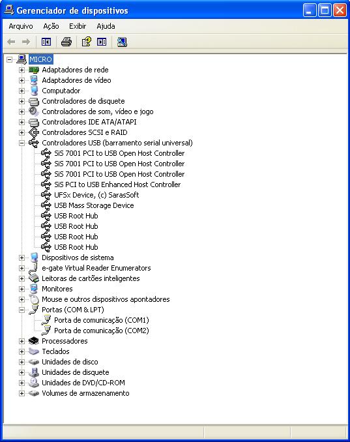Image resolution: width=350 pixels, height=442 pixels.
Task: Collapse the Portas (COM & LPT) node
Action: (x=22, y=310)
